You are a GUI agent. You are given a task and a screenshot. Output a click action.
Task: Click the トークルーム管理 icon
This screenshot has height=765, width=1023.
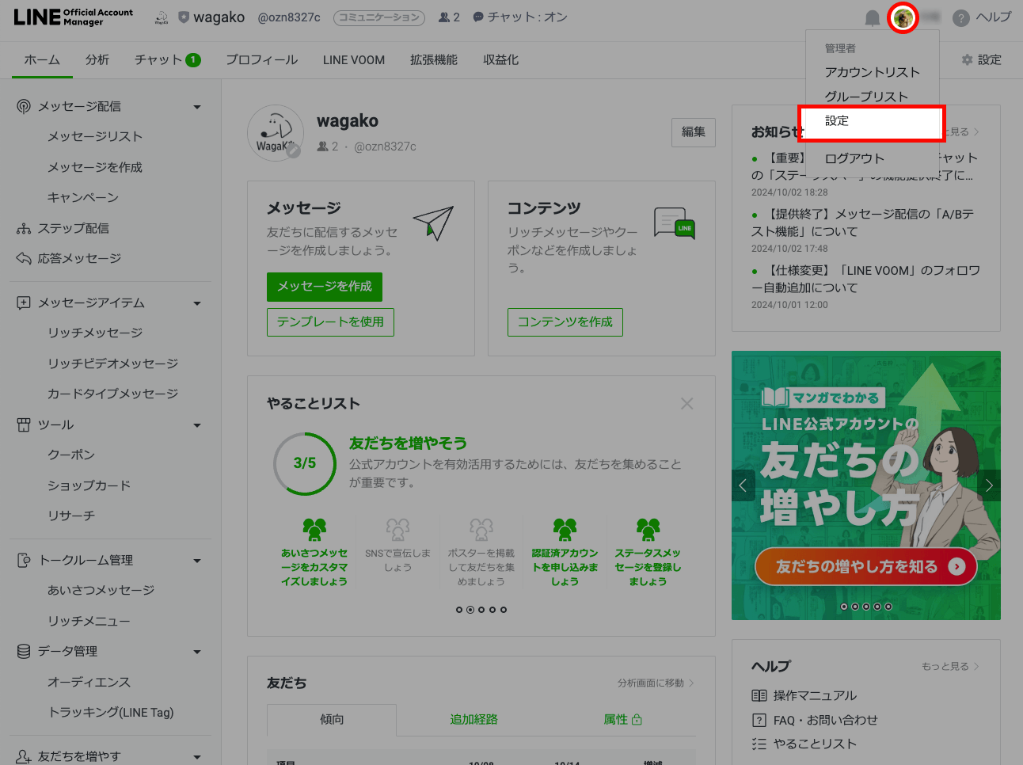24,560
